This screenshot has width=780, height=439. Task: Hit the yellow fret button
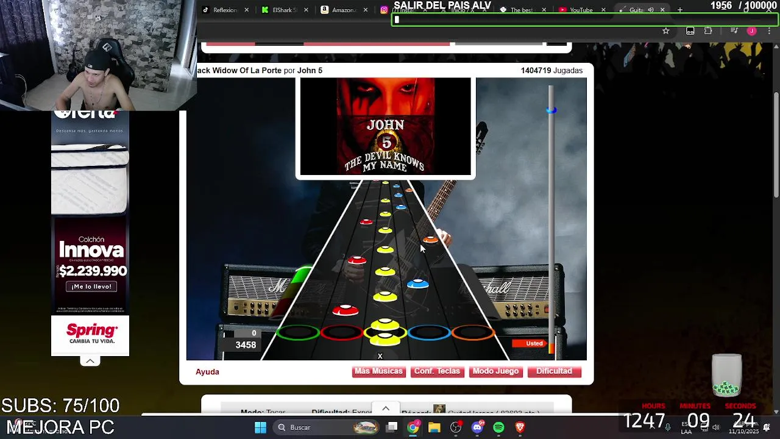pos(385,332)
